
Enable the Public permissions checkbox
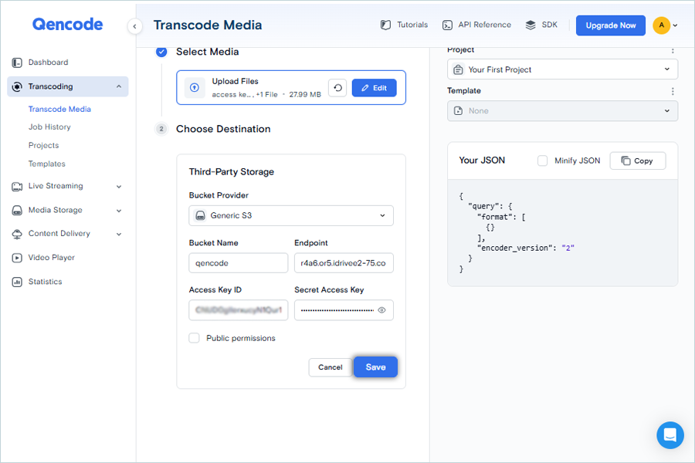[x=195, y=338]
